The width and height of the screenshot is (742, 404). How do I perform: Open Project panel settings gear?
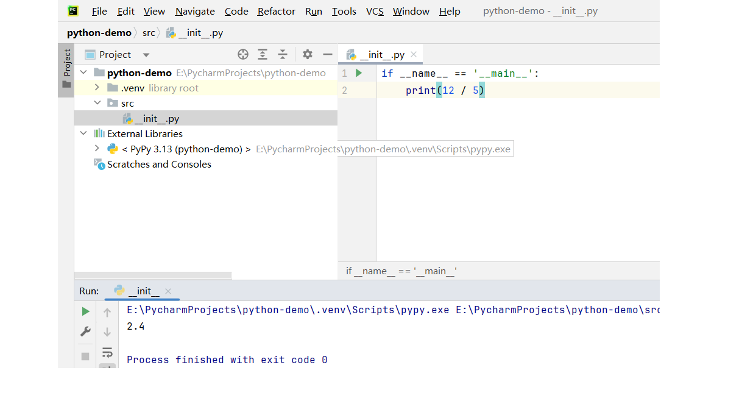(308, 54)
